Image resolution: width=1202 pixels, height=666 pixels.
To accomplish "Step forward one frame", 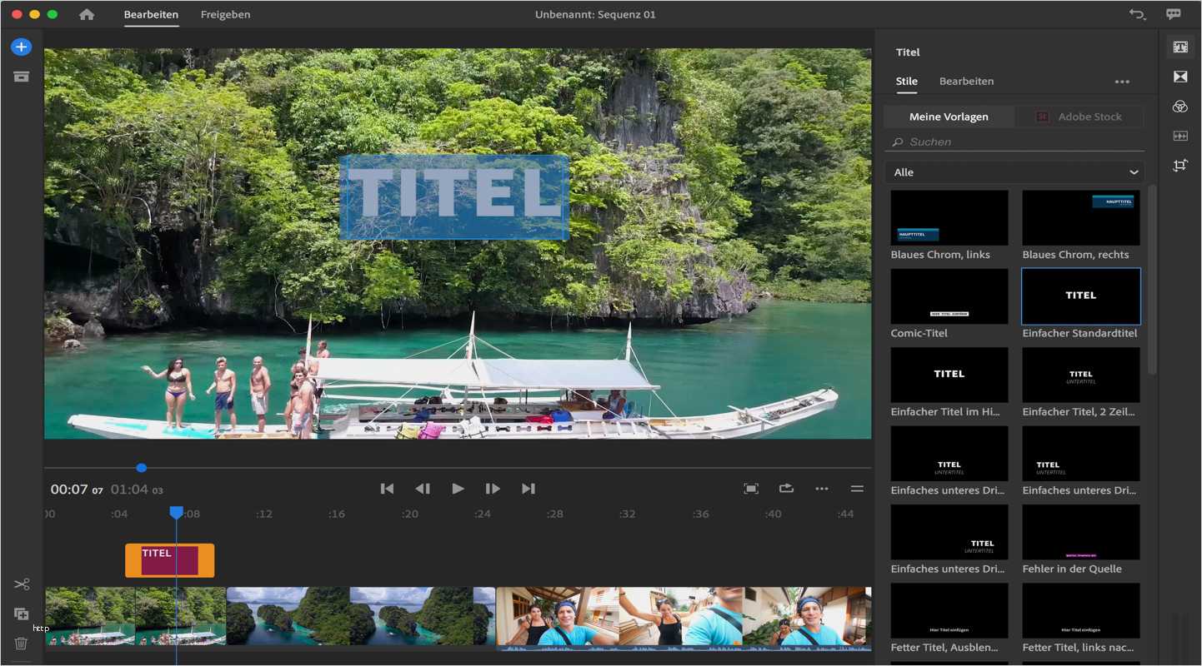I will (x=493, y=489).
